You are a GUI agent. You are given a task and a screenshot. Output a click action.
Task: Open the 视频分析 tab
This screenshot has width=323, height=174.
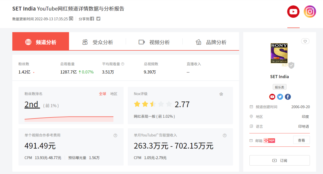(x=154, y=42)
